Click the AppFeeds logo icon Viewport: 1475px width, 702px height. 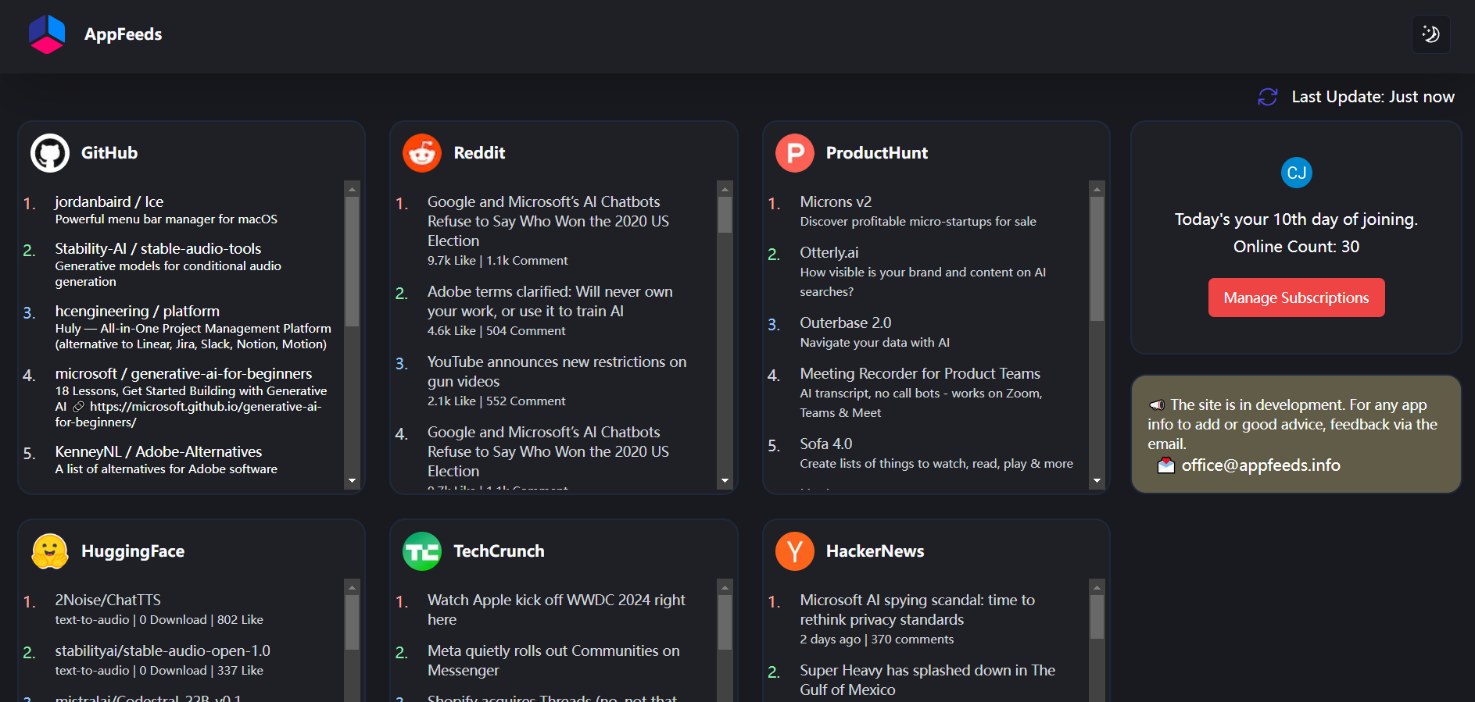pyautogui.click(x=47, y=34)
